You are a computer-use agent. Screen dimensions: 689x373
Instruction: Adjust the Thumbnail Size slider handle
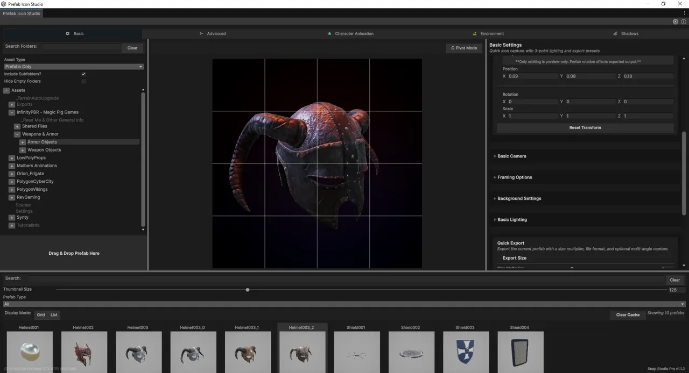[248, 290]
